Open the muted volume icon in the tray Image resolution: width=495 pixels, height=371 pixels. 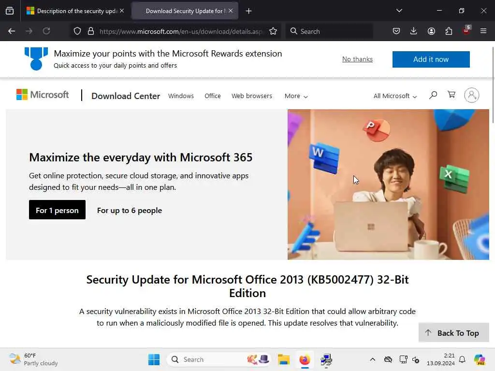[x=416, y=359]
